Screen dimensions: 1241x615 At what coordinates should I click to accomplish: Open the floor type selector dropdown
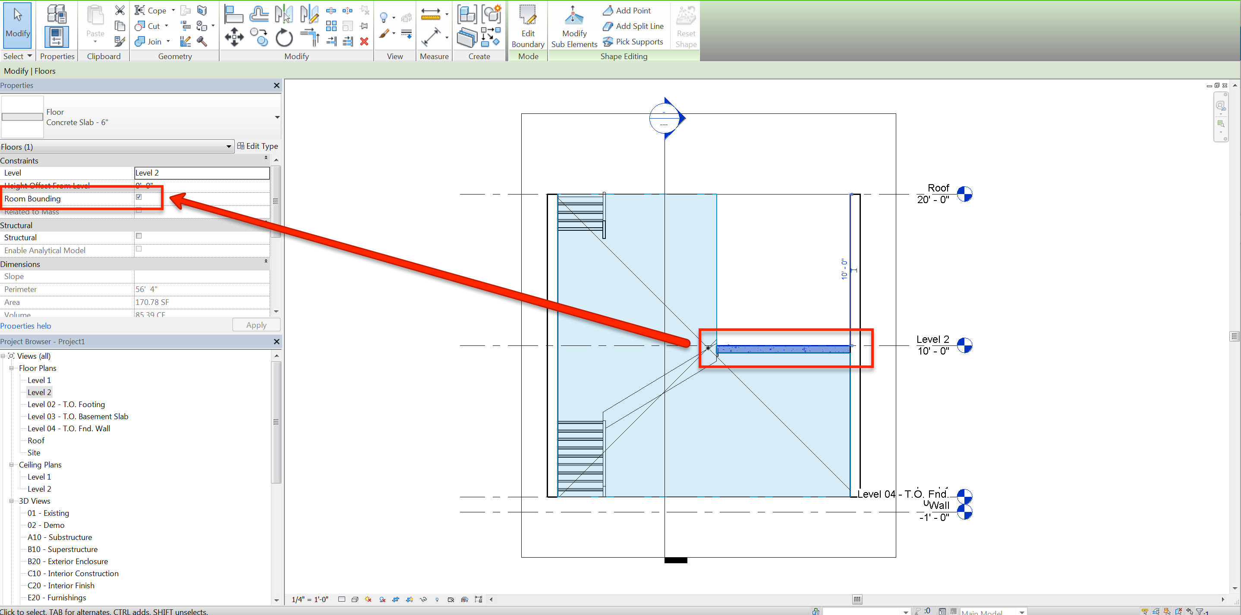[x=277, y=117]
